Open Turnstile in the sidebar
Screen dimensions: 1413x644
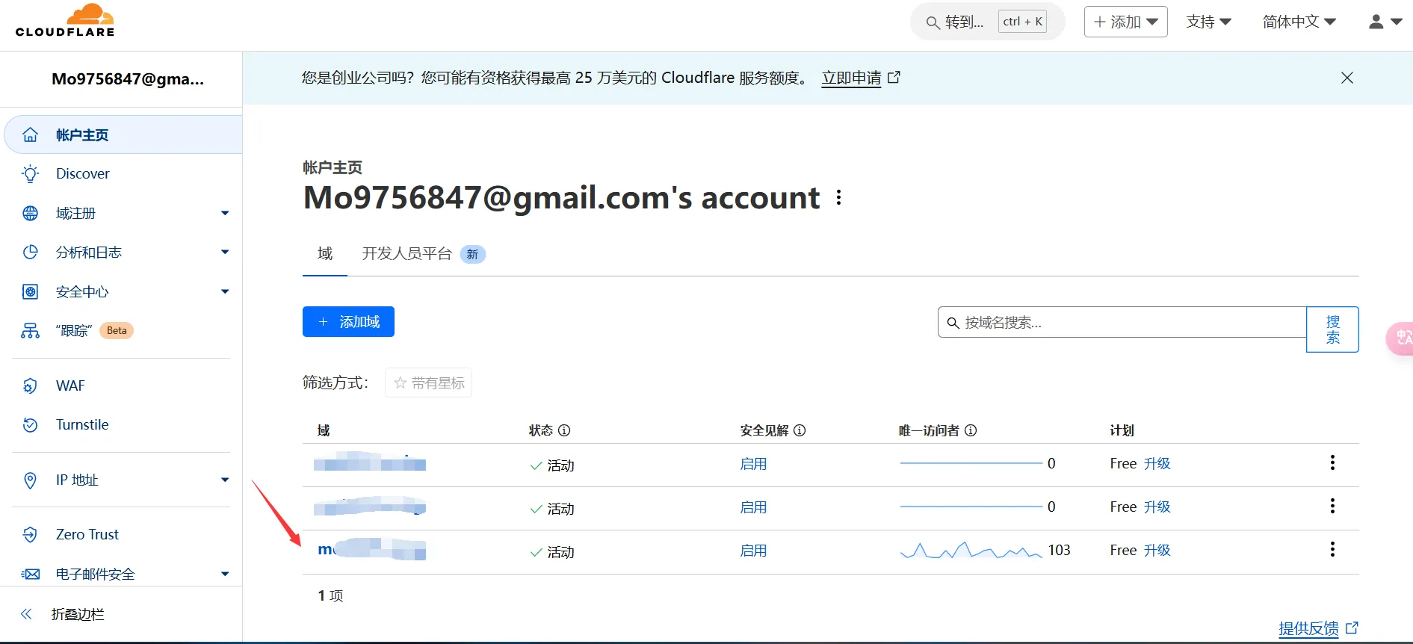82,424
